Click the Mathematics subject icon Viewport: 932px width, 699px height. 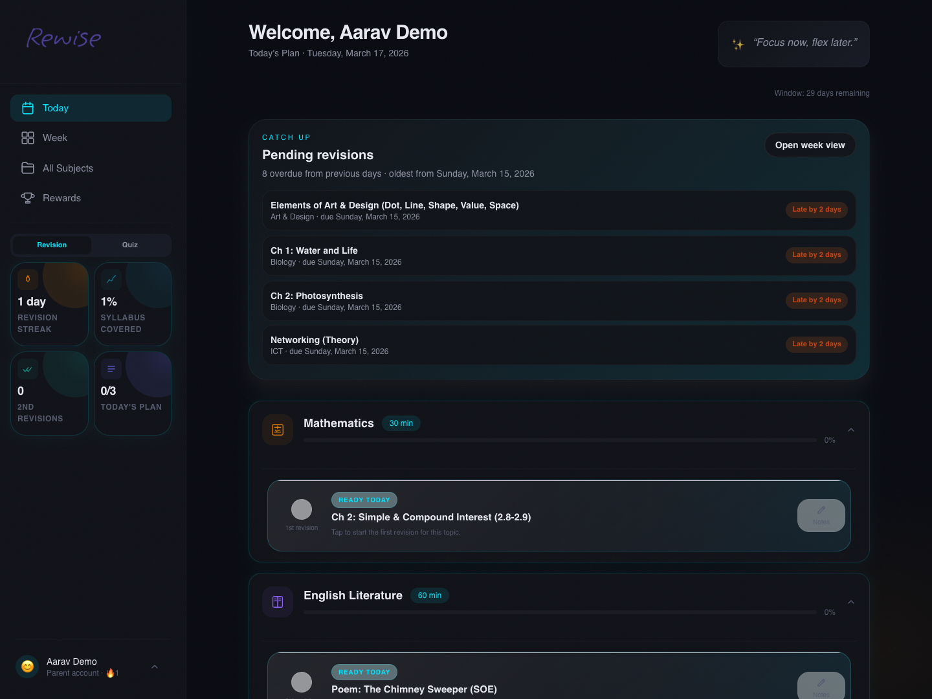tap(278, 430)
